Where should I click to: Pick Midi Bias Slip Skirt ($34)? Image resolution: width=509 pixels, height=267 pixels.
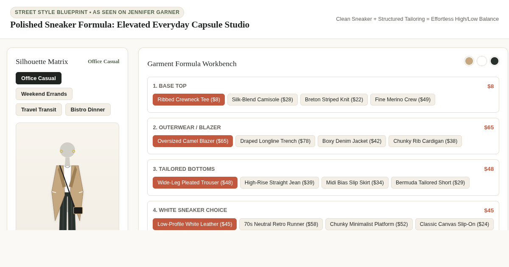(355, 183)
